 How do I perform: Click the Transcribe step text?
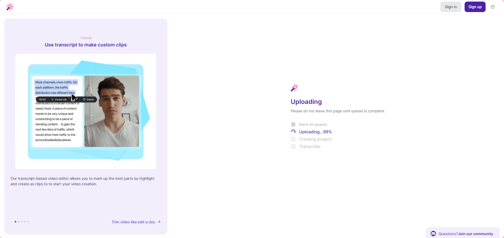(x=310, y=146)
